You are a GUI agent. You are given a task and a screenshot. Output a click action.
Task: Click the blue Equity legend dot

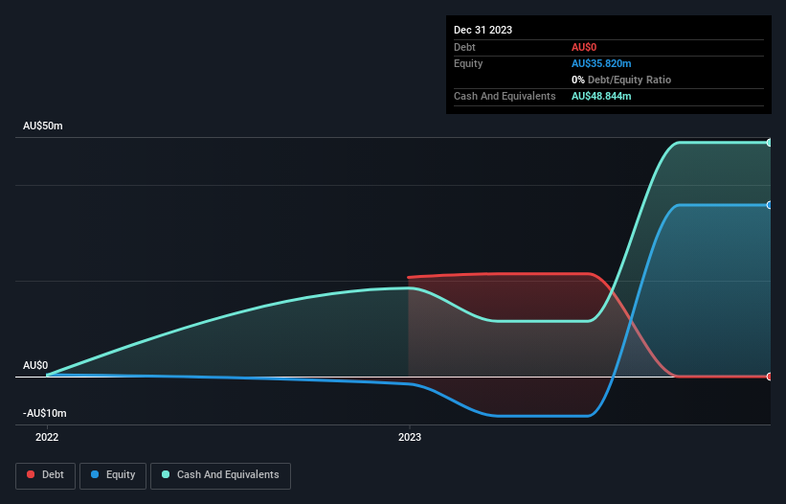pyautogui.click(x=94, y=474)
